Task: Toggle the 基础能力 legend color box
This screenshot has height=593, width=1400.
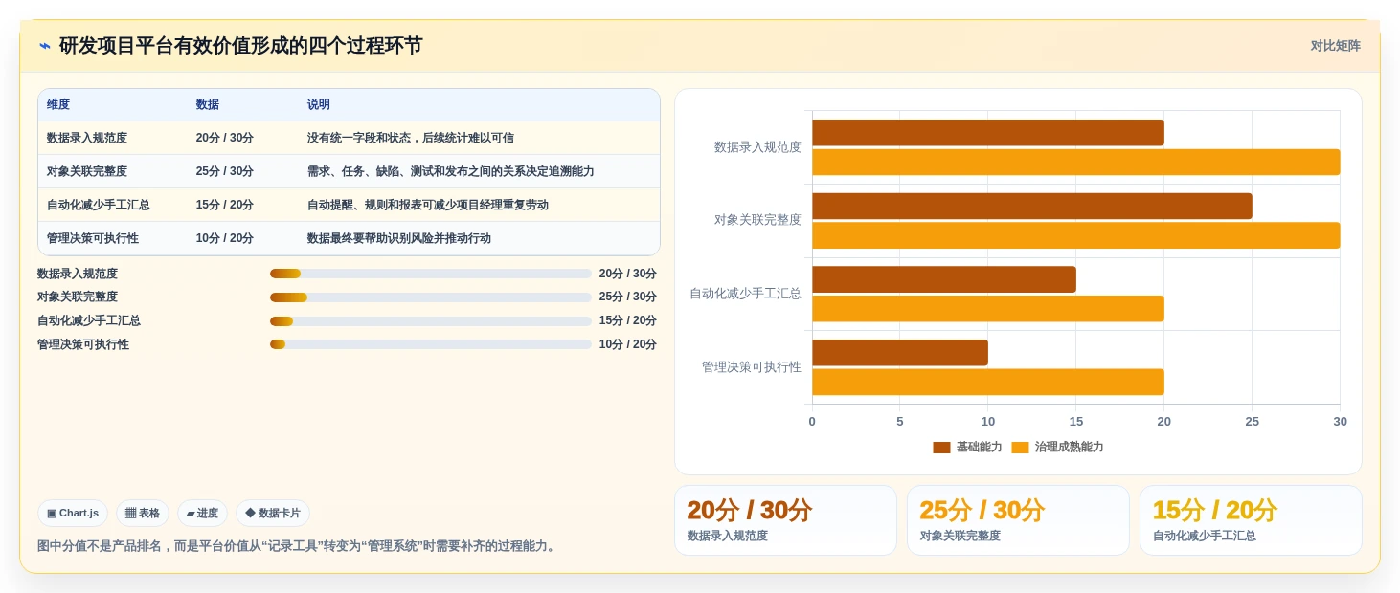Action: pyautogui.click(x=941, y=448)
